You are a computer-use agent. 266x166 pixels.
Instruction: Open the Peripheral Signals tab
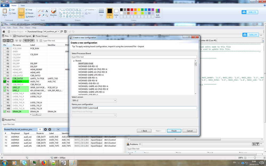coord(22,36)
